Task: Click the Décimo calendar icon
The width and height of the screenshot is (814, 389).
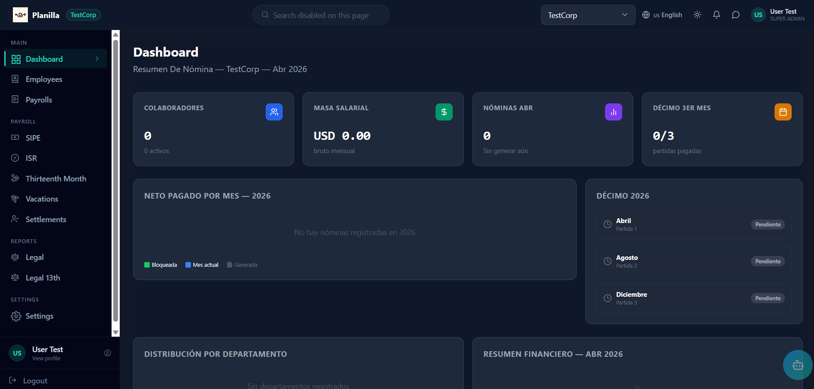Action: pos(783,112)
